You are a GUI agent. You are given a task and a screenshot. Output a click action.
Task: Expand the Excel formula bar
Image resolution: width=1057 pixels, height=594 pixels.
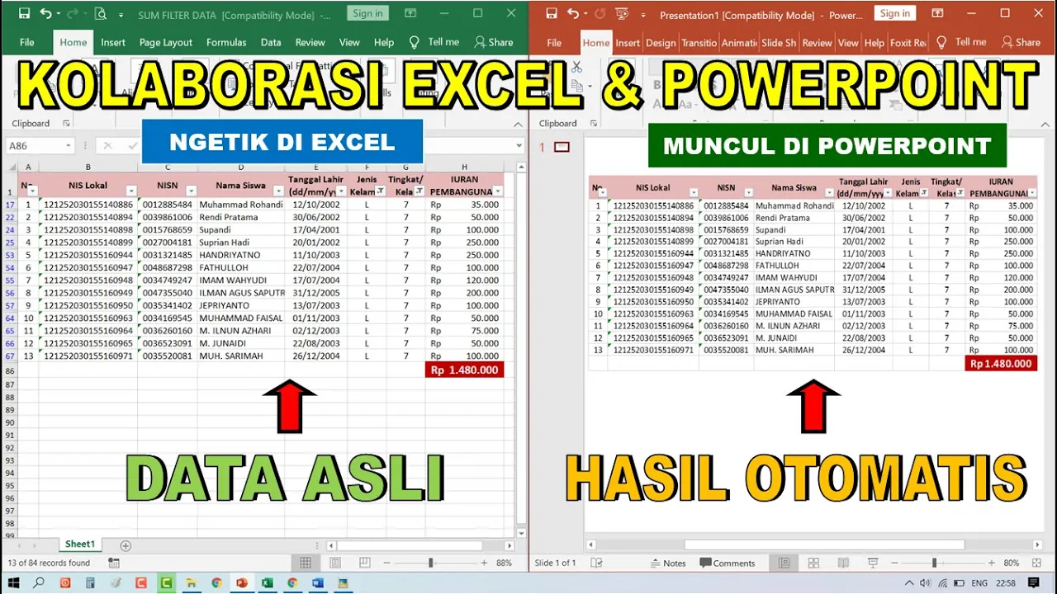click(x=519, y=146)
